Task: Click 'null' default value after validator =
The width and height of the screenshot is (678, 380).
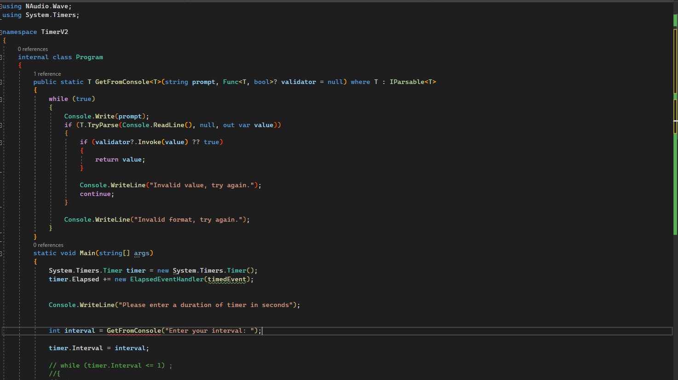Action: tap(335, 82)
